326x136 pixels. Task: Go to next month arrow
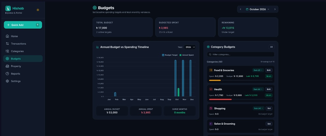tap(275, 9)
